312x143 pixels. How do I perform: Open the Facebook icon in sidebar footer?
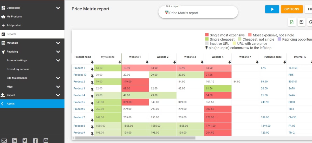35,141
